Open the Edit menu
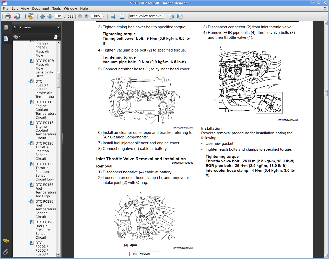The width and height of the screenshot is (329, 259). click(15, 8)
